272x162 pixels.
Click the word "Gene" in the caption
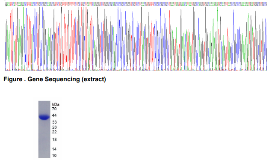(35, 79)
